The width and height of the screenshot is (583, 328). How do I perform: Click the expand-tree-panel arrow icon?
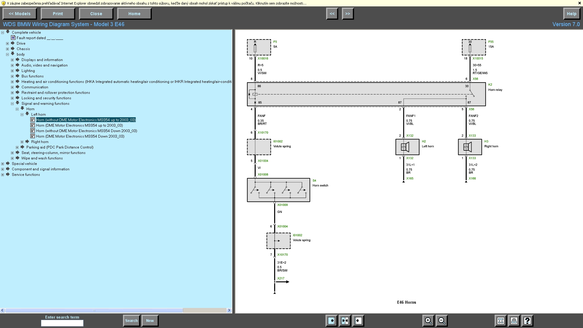332,321
